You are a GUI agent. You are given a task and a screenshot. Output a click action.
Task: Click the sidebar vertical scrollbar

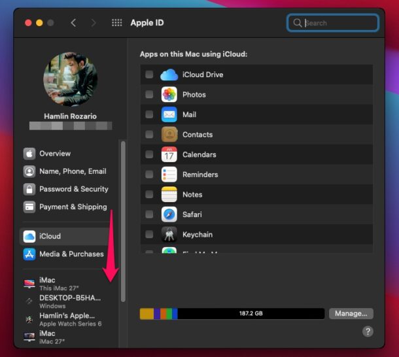[123, 222]
